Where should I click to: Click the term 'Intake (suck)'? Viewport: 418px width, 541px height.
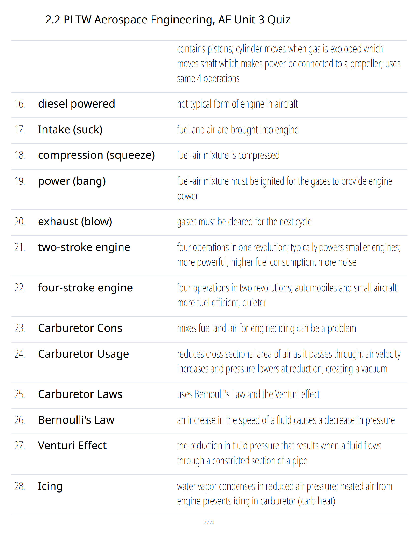coord(70,130)
